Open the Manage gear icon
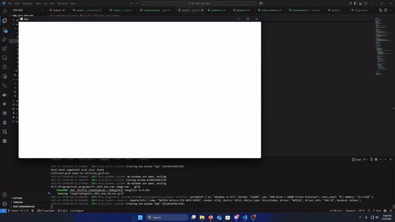395x222 pixels. click(x=4, y=204)
